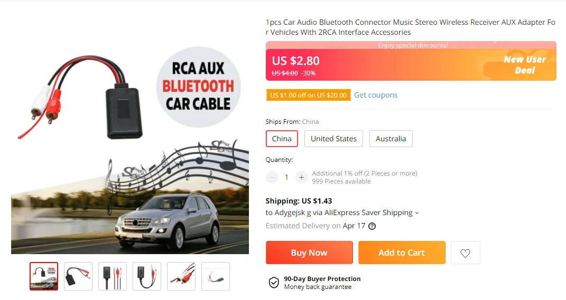Select the first product thumbnail with car
The width and height of the screenshot is (566, 300).
(x=44, y=276)
